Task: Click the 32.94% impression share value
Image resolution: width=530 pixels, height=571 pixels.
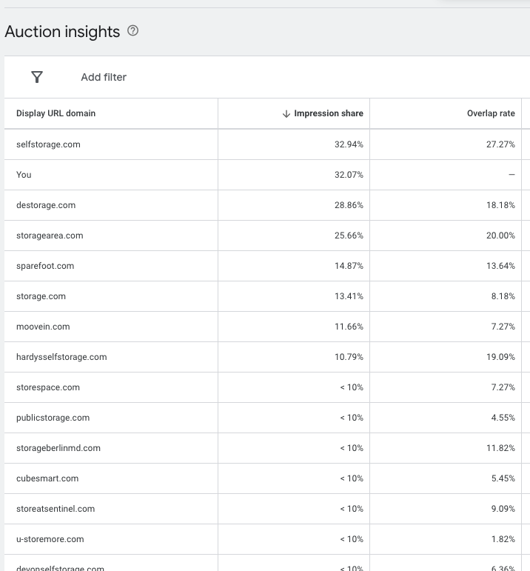Action: [x=349, y=144]
